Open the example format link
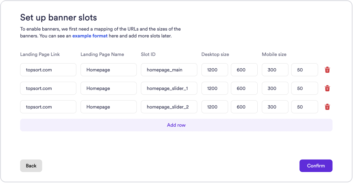353x183 pixels. point(90,36)
